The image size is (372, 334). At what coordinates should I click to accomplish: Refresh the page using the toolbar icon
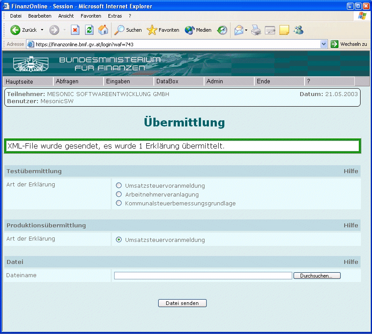[x=89, y=30]
